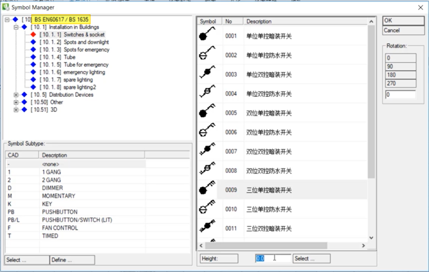
Task: Click the custom rotation input field
Action: [x=400, y=95]
